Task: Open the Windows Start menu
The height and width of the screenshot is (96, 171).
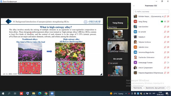Action: tap(3, 94)
